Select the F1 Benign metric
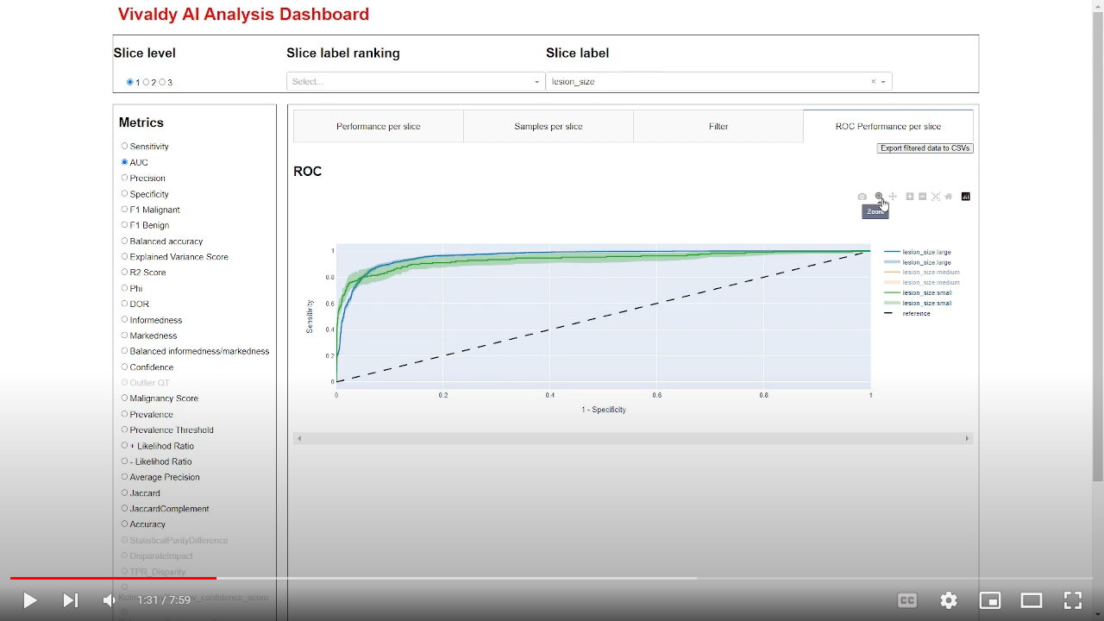 [x=125, y=225]
